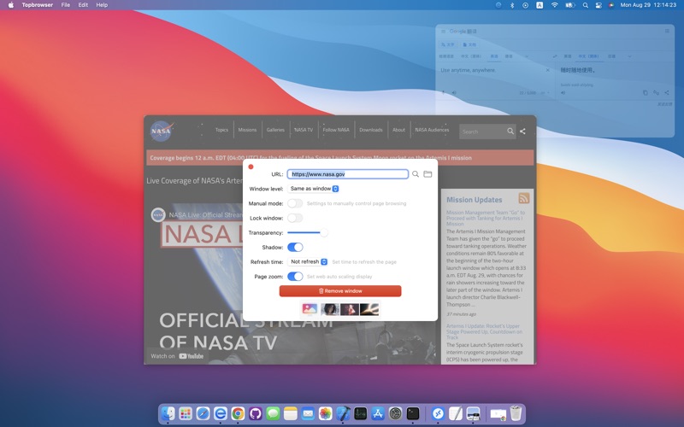
Task: Open GitHub Desktop from the Dock
Action: pos(255,413)
